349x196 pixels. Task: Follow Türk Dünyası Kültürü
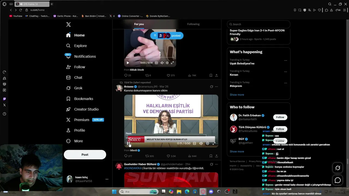(280, 129)
